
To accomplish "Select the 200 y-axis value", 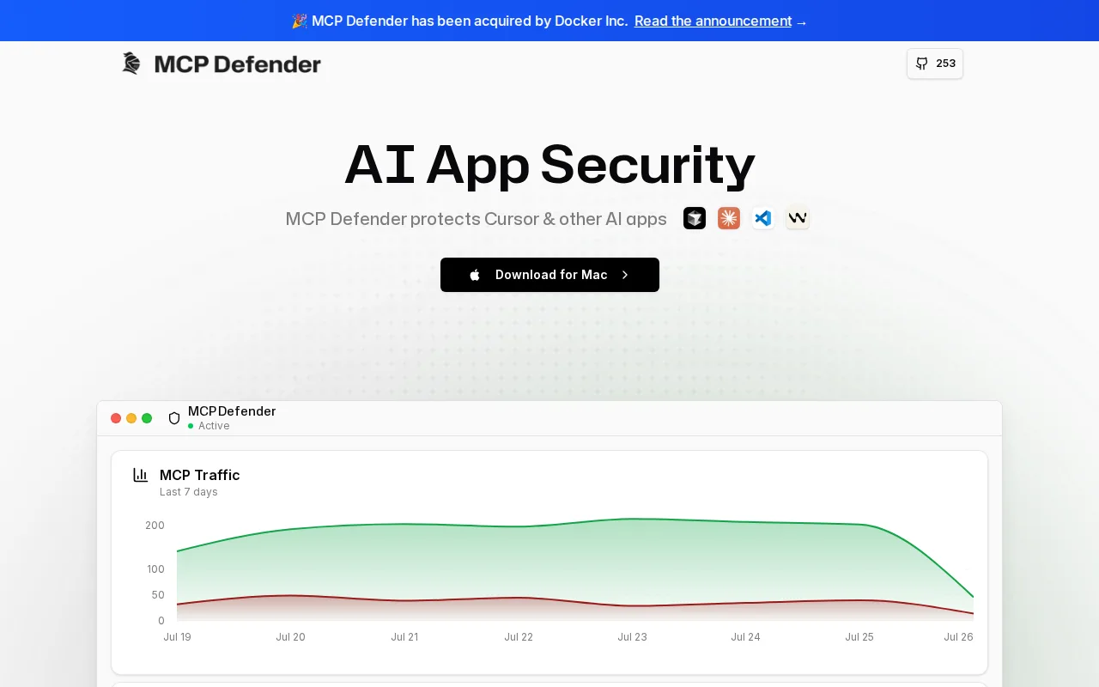I will tap(155, 526).
